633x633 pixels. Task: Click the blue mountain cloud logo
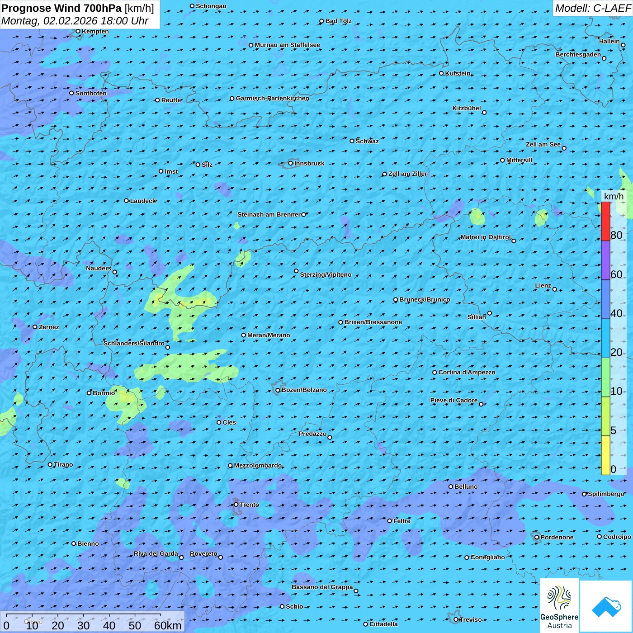click(606, 607)
